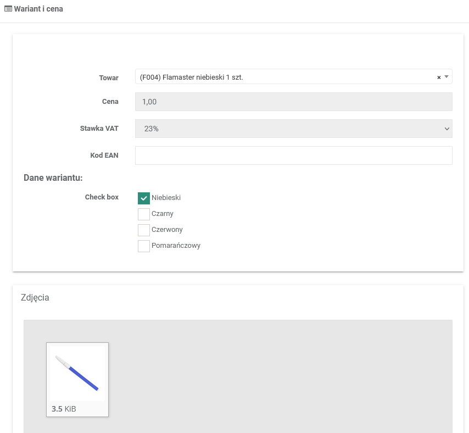Screen dimensions: 469x433
Task: Select the Pomarańczowy checkbox
Action: [144, 246]
